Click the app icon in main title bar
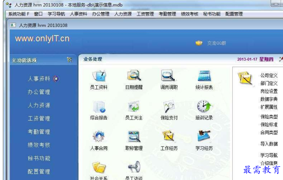 (9, 5)
